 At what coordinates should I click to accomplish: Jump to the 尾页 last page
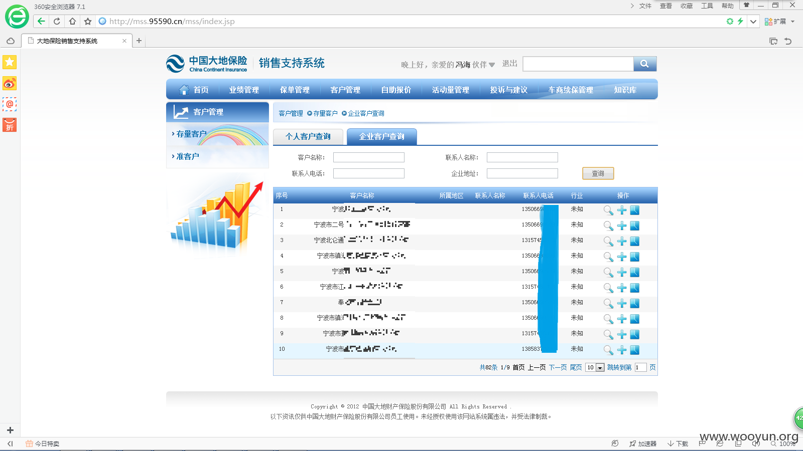[576, 367]
